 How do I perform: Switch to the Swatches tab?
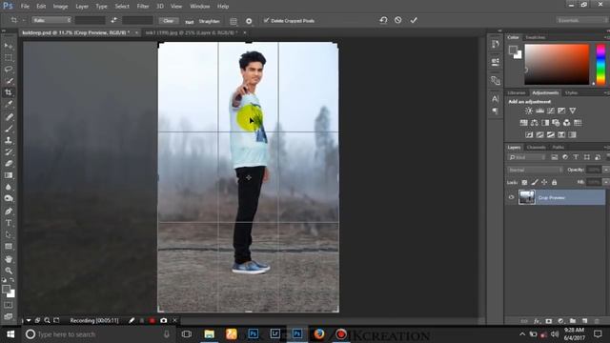tap(536, 37)
